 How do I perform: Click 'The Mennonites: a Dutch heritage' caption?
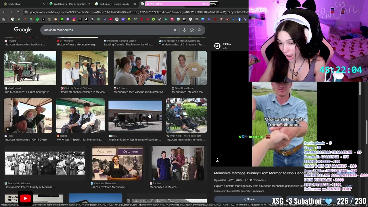pos(28,92)
